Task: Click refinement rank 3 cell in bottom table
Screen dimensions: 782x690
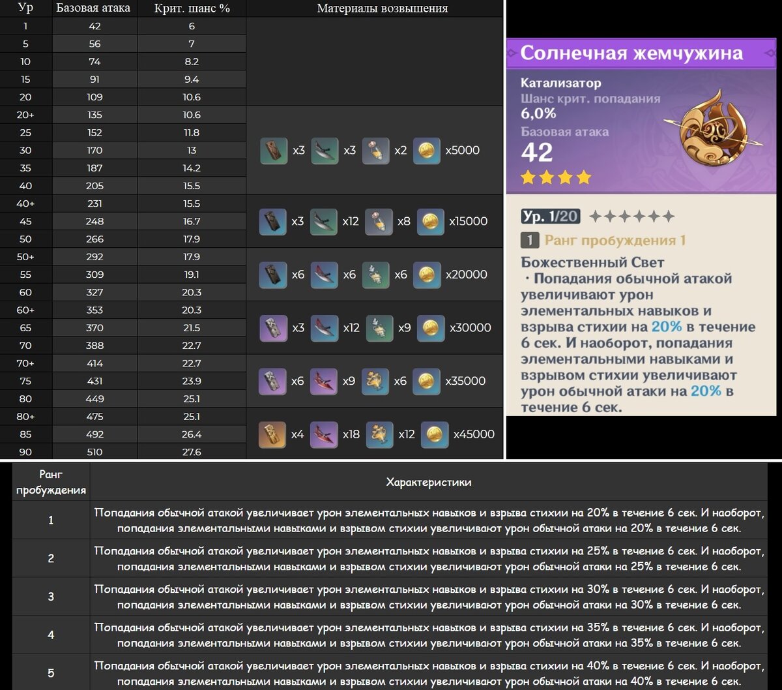Action: tap(51, 596)
